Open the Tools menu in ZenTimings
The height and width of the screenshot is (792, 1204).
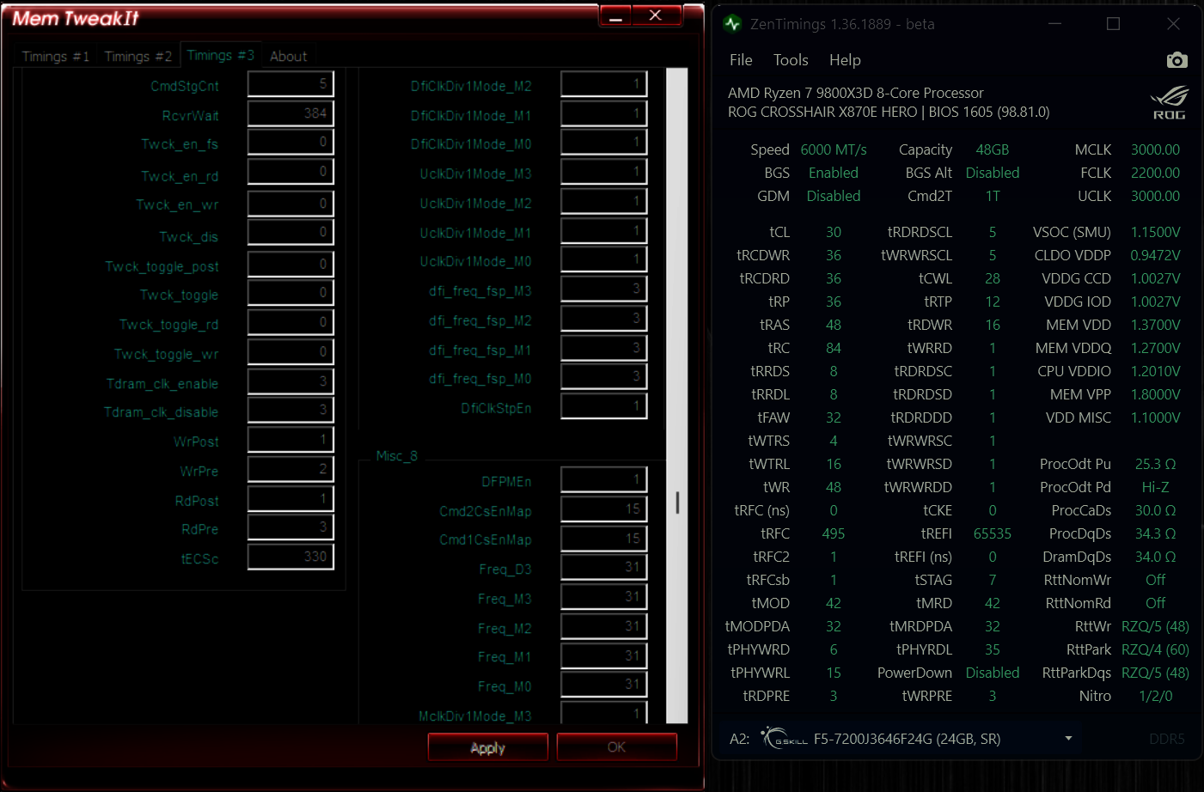click(x=791, y=60)
